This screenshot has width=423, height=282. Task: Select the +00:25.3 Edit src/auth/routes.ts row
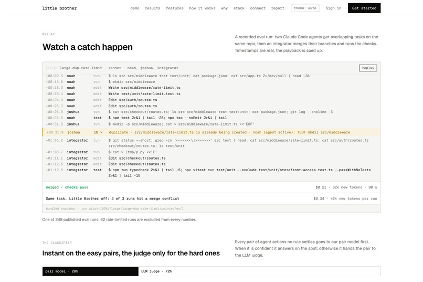(x=211, y=106)
